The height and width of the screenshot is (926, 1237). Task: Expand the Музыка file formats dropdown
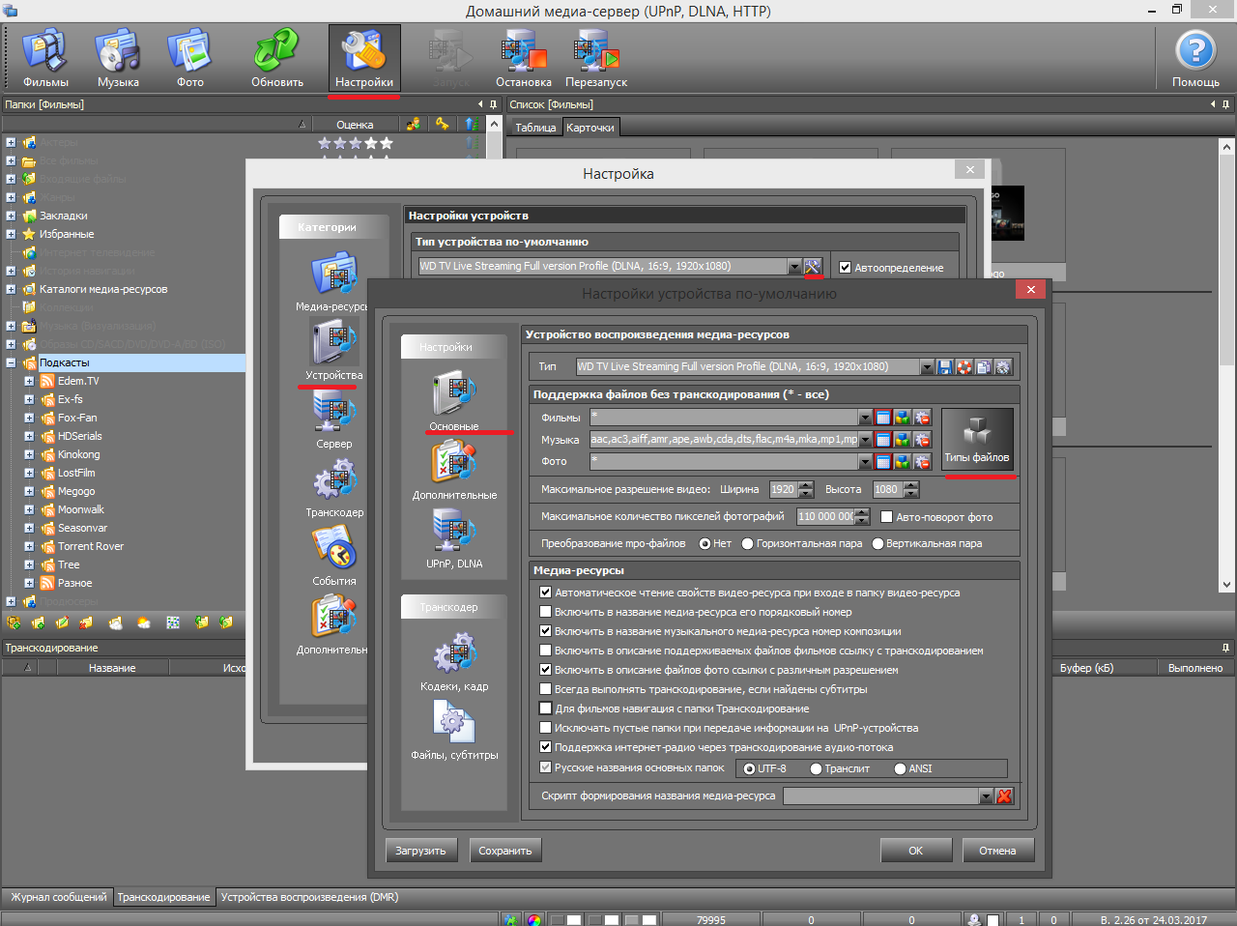[865, 440]
